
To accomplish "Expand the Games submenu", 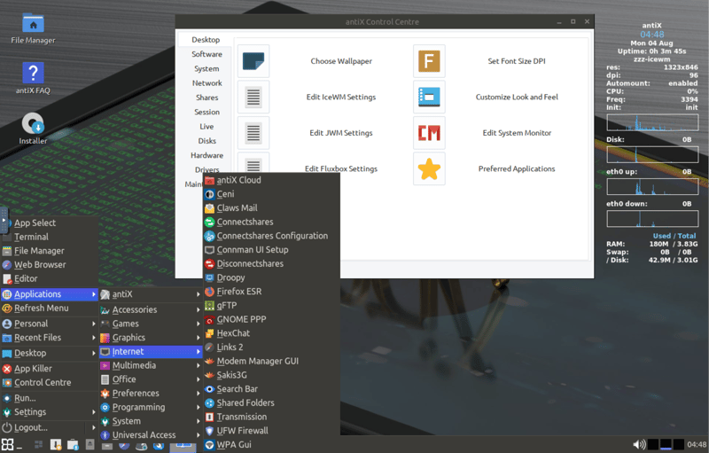I will 125,324.
